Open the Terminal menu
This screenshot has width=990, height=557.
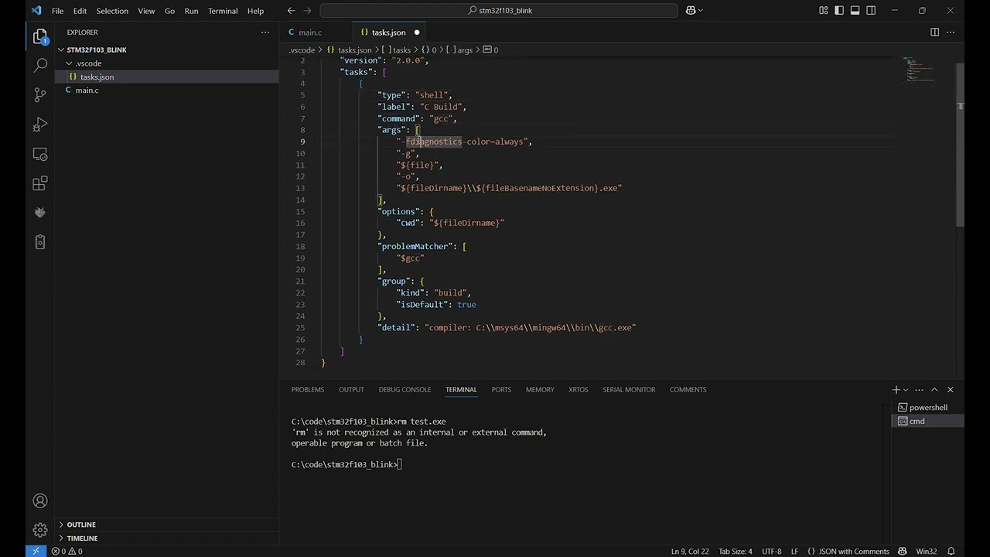(223, 11)
